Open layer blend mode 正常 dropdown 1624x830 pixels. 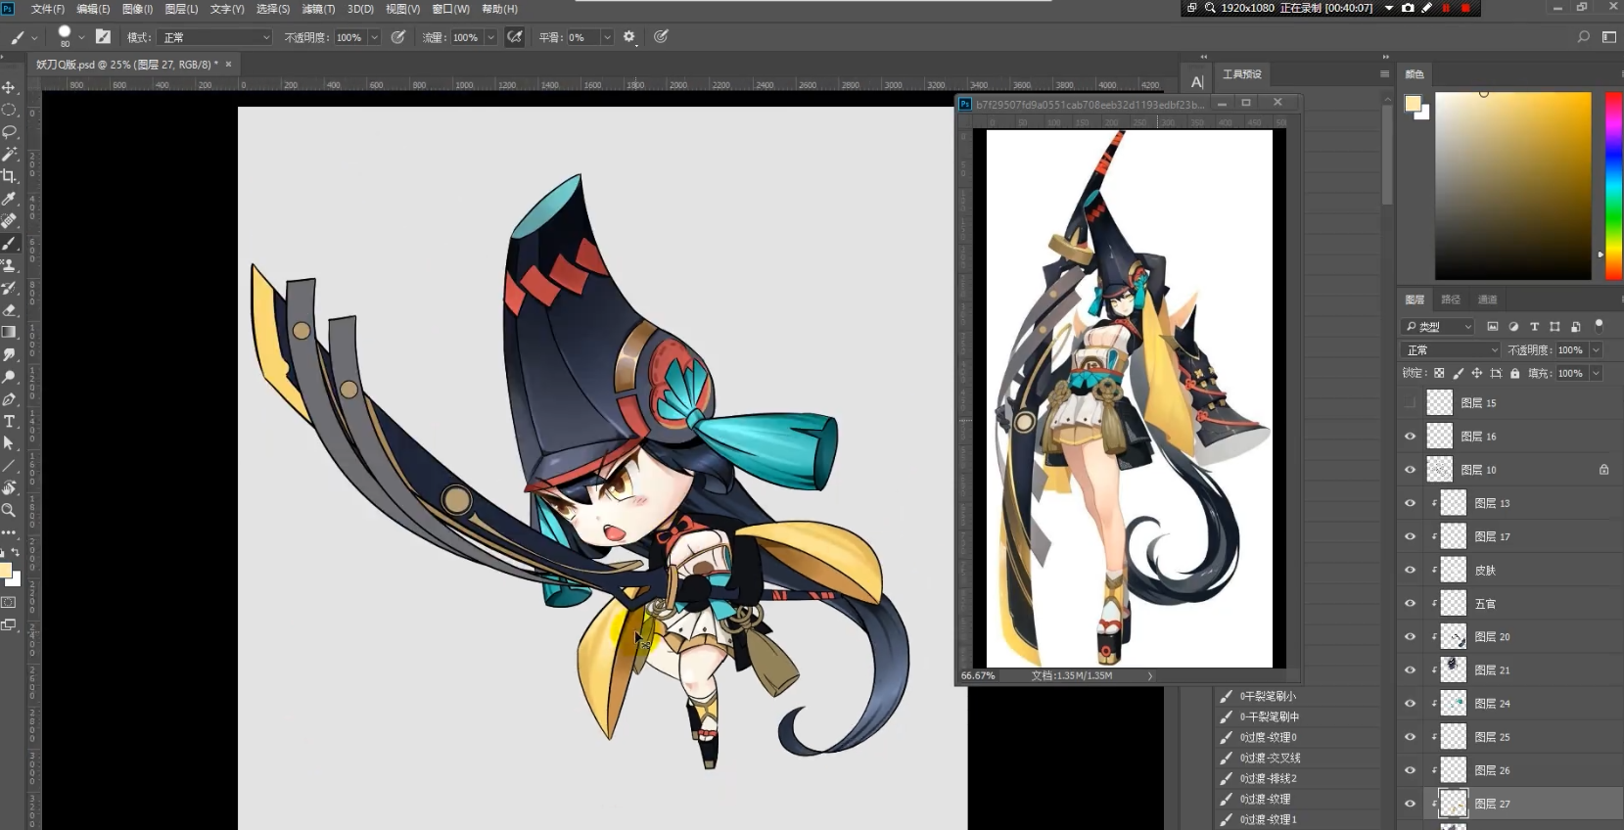(1451, 349)
